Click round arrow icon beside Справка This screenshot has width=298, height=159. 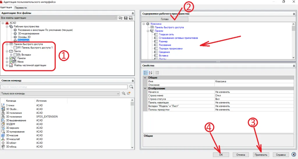[294, 155]
